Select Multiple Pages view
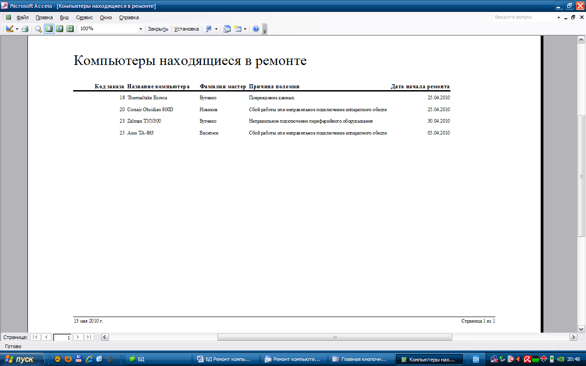Screen dimensions: 586x366 click(70, 29)
